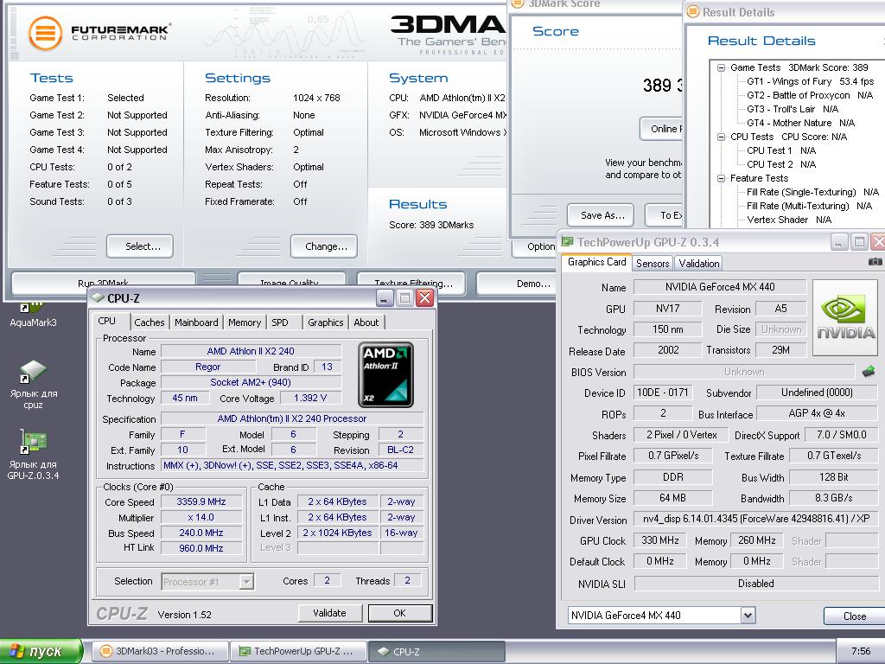Switch to Caches tab in CPU-Z
Image resolution: width=885 pixels, height=664 pixels.
pos(150,322)
